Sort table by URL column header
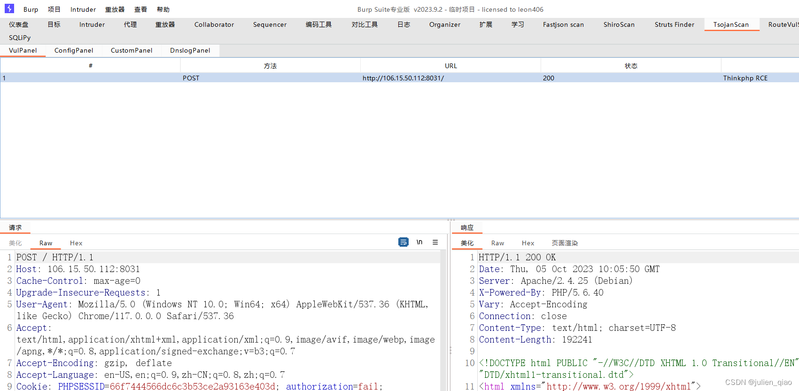 (x=450, y=66)
